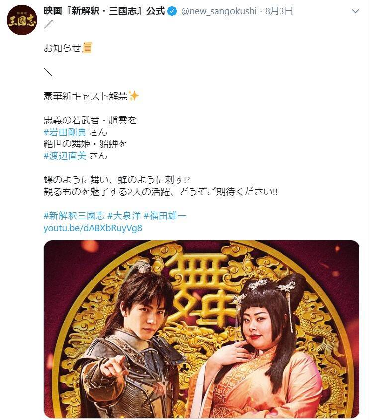Open the @new_sangokushi handle
Image resolution: width=376 pixels, height=420 pixels.
click(218, 11)
